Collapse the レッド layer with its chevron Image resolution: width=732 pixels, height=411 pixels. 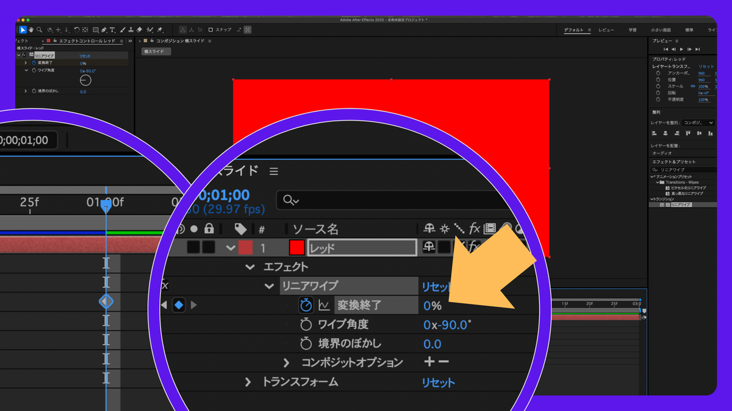(x=231, y=248)
